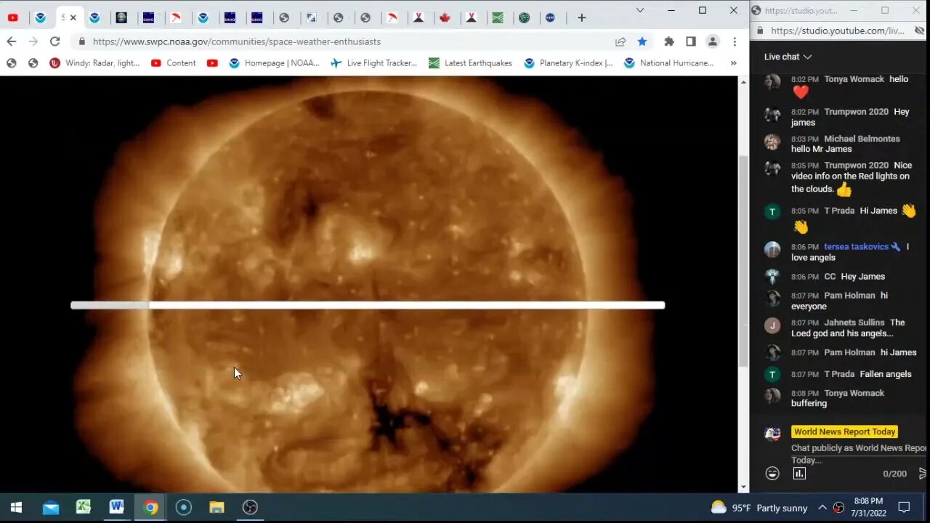Click the World News Report Today badge
930x523 pixels.
coord(844,431)
